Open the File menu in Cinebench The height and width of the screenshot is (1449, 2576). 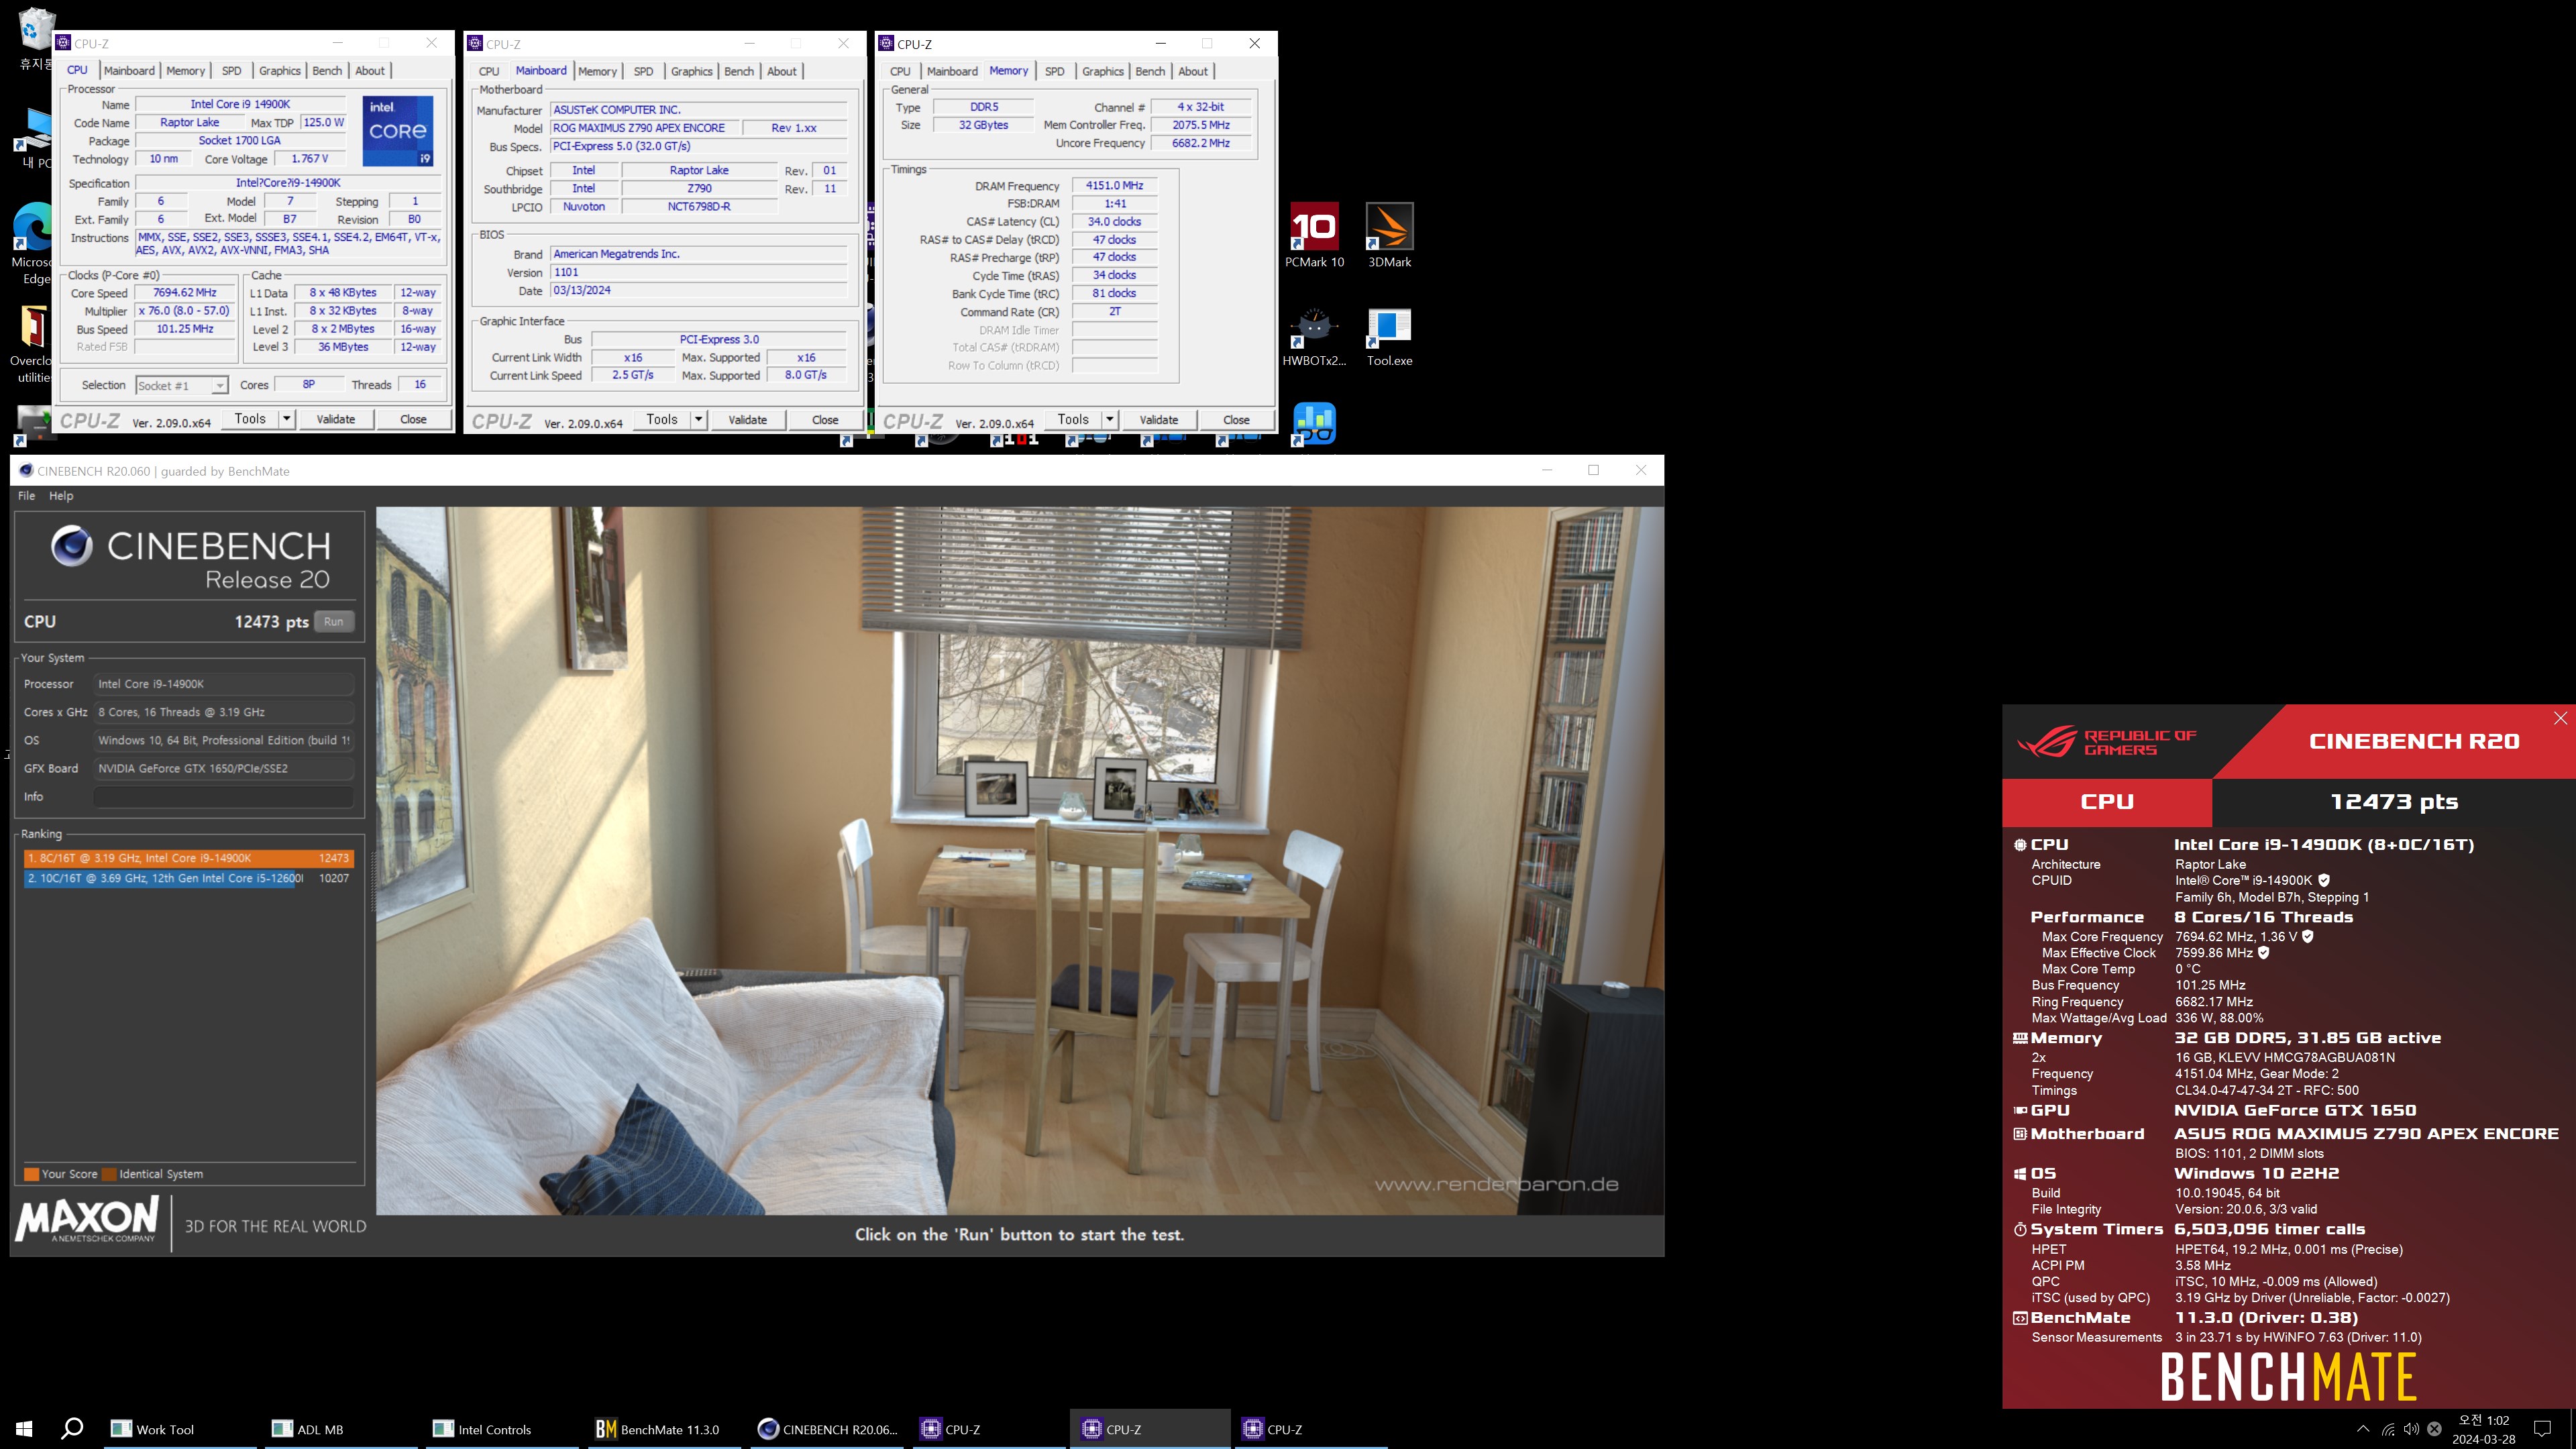[27, 496]
